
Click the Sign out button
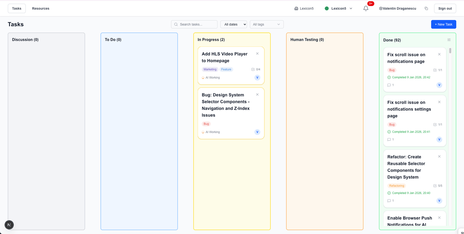445,8
